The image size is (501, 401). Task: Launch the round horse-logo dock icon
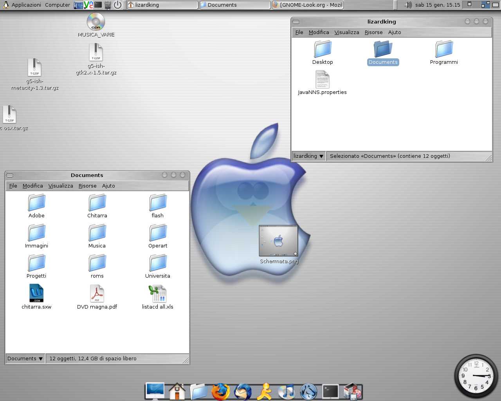click(308, 392)
